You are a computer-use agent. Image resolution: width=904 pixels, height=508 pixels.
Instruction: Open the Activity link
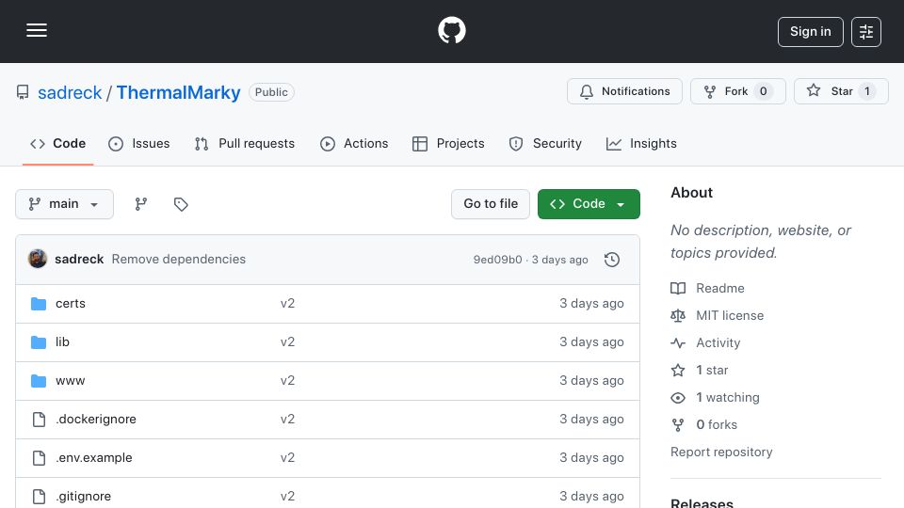[705, 342]
